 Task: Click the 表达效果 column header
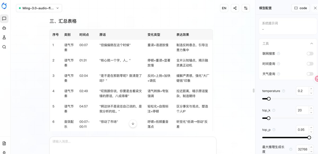(183, 35)
